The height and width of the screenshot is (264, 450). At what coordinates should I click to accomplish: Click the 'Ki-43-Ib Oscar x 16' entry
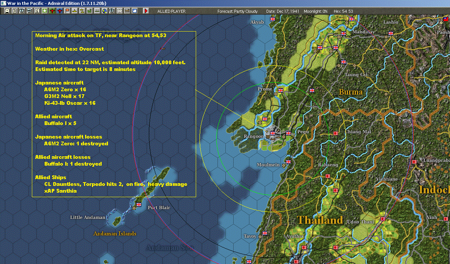70,103
